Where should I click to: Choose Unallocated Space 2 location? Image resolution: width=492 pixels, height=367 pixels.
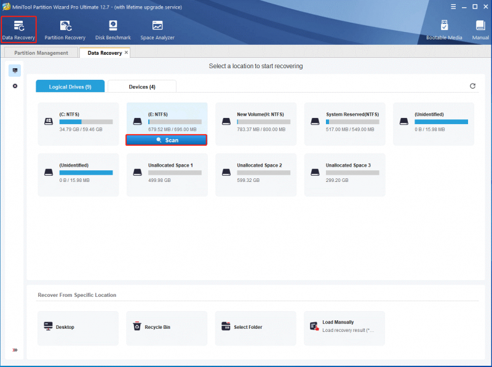coord(256,175)
